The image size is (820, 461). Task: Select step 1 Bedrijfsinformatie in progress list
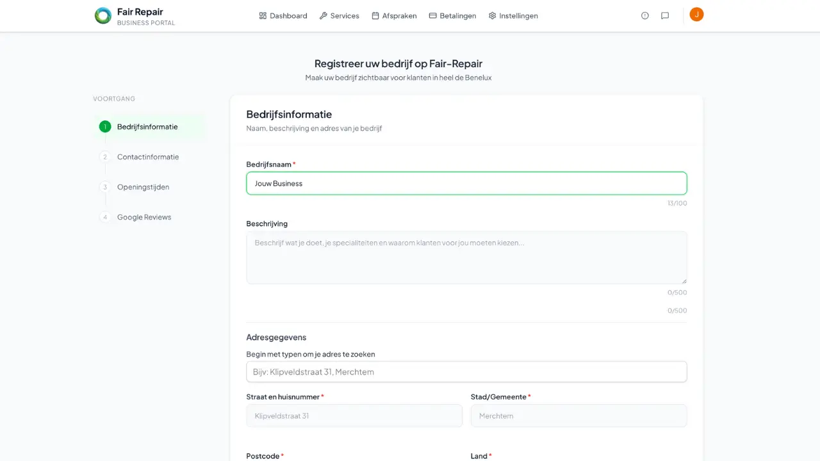pos(147,127)
